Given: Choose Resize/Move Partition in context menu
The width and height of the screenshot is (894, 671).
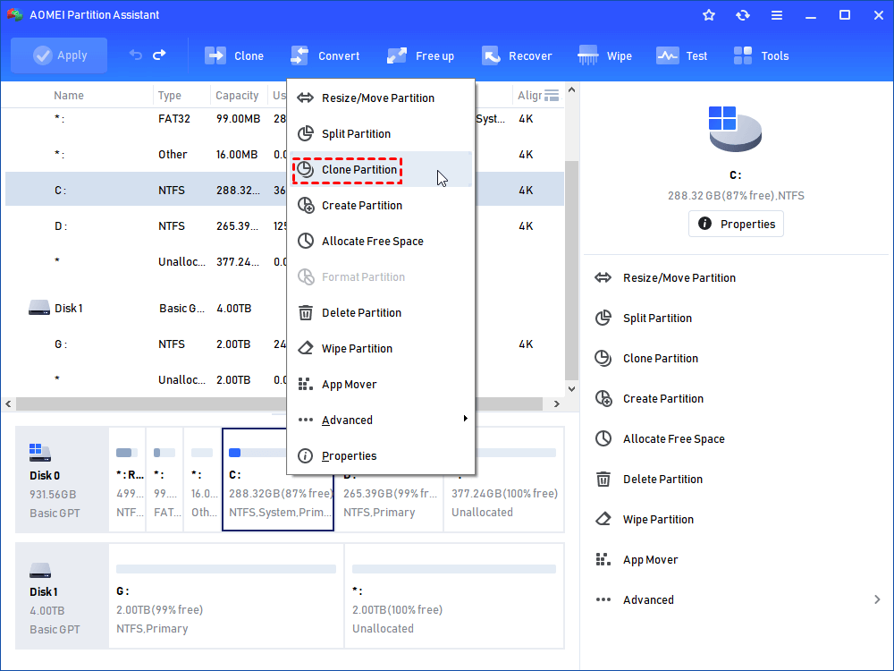Looking at the screenshot, I should tap(381, 98).
